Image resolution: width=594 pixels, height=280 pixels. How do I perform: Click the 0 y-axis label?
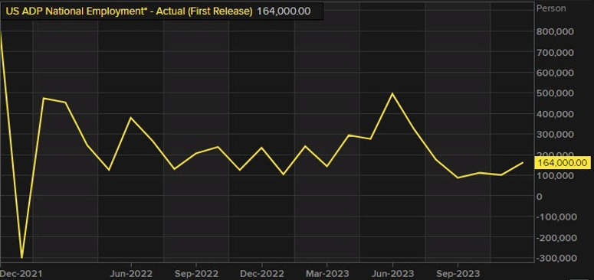540,196
